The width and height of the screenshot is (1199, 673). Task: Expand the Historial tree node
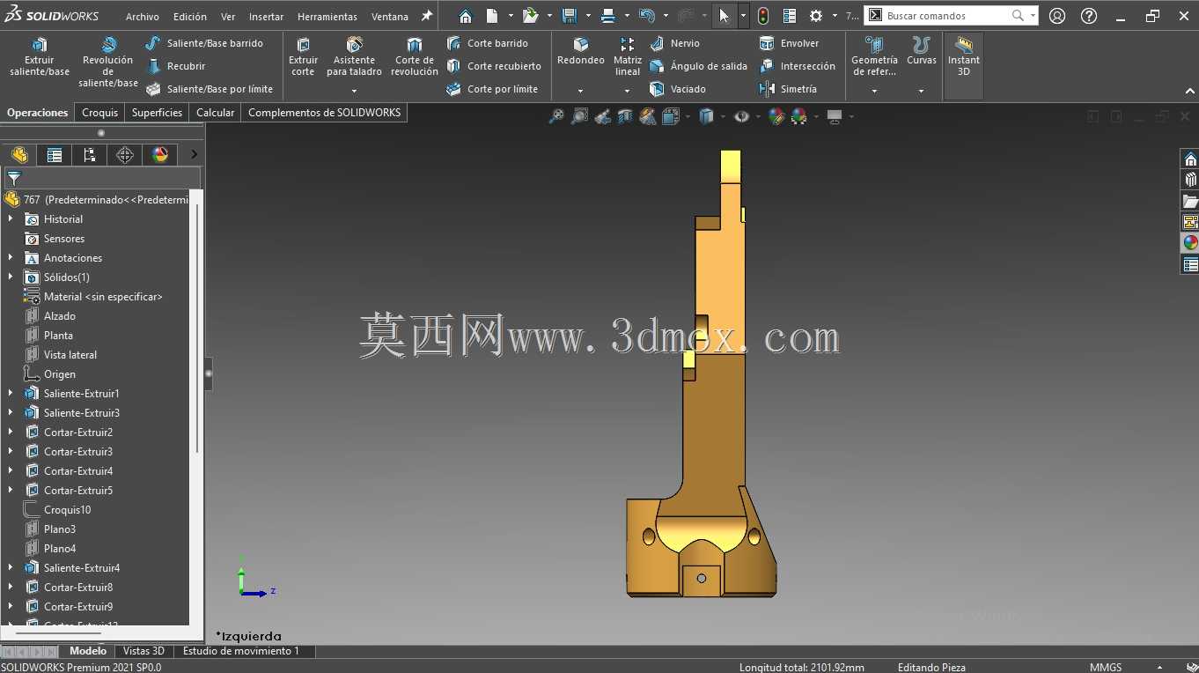pyautogui.click(x=11, y=219)
